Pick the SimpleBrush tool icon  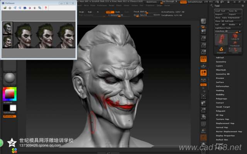(221, 50)
